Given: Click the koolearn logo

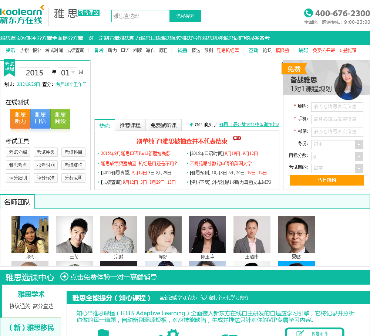Looking at the screenshot, I should [x=22, y=15].
